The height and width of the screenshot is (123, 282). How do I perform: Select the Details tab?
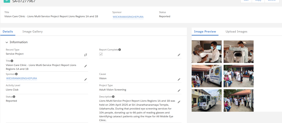(x=8, y=31)
